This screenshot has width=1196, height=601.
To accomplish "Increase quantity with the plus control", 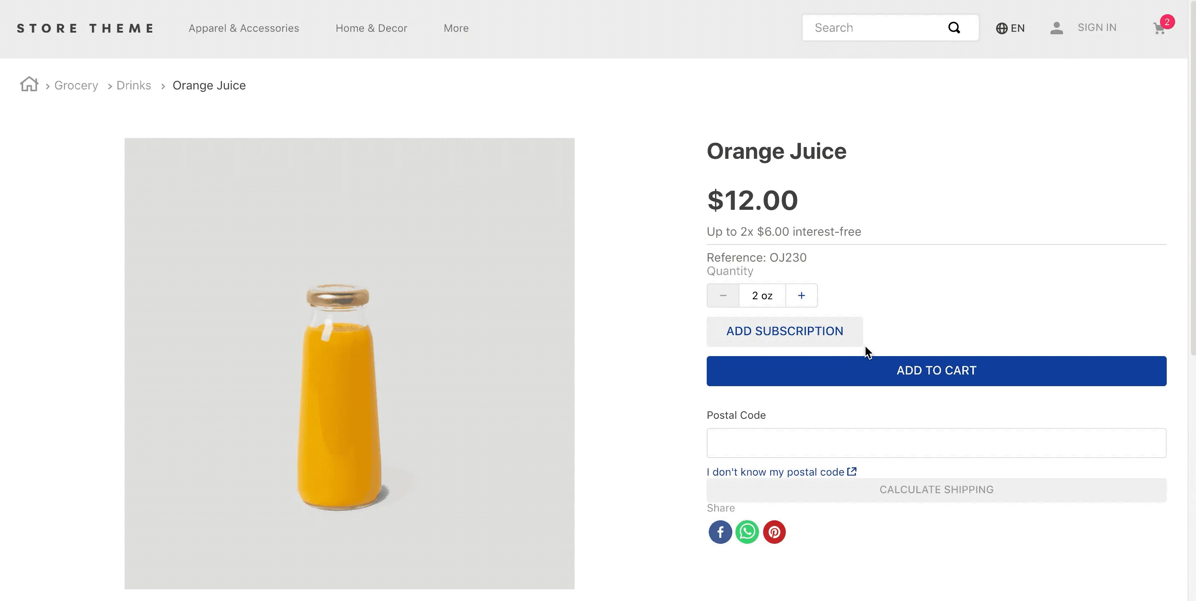I will point(801,295).
